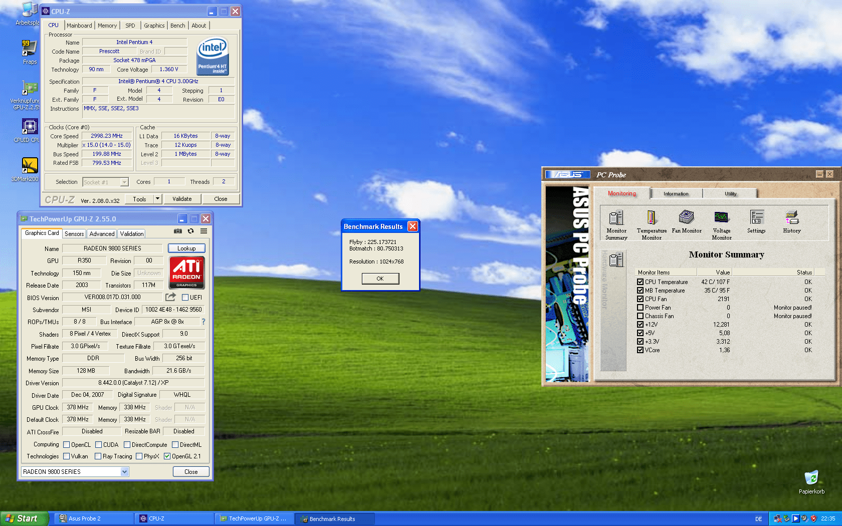Screen dimensions: 842x526
Task: Click DE language indicator in tray
Action: [x=758, y=519]
